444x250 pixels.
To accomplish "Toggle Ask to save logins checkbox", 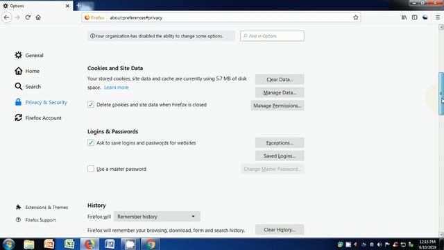I will pyautogui.click(x=91, y=142).
